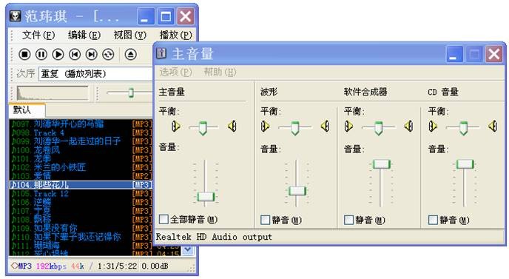Select track 098 Track 4
509x279 pixels.
pyautogui.click(x=81, y=132)
